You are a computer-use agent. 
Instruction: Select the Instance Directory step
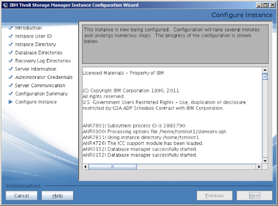pos(36,44)
